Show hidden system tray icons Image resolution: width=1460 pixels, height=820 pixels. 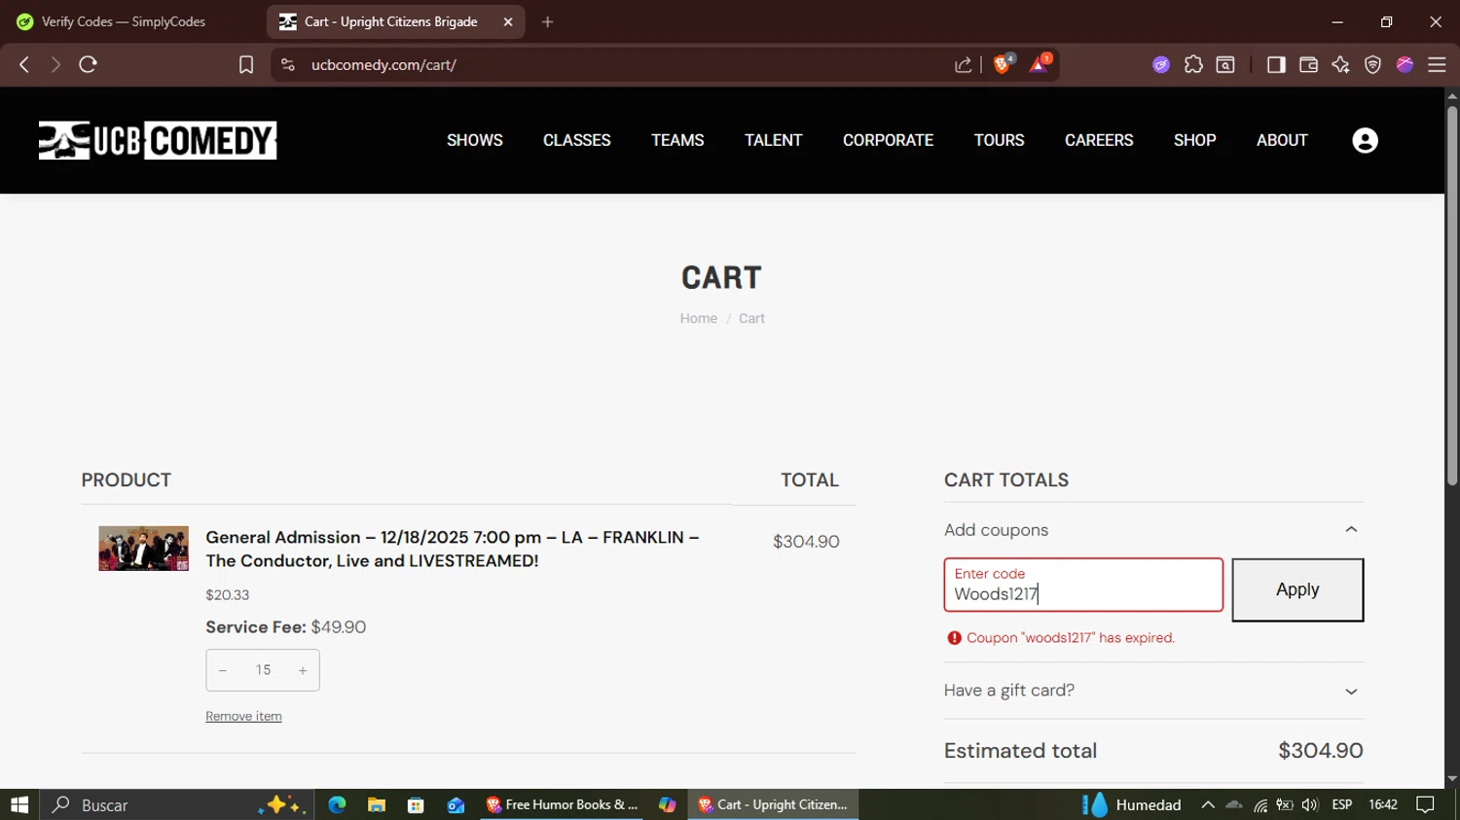coord(1208,804)
